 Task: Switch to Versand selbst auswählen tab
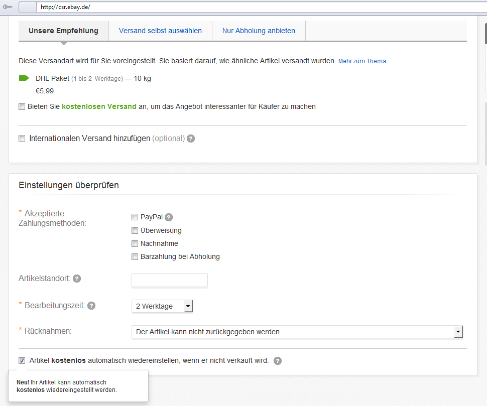click(160, 31)
